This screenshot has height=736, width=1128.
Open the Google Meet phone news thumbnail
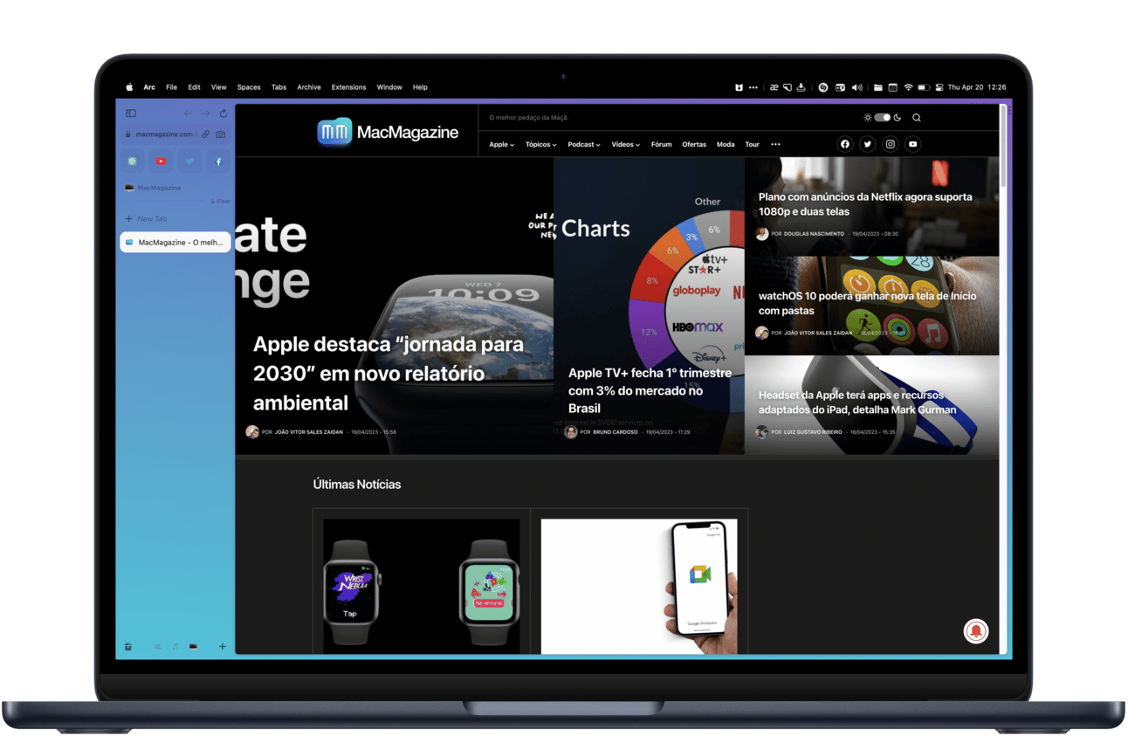(x=639, y=586)
